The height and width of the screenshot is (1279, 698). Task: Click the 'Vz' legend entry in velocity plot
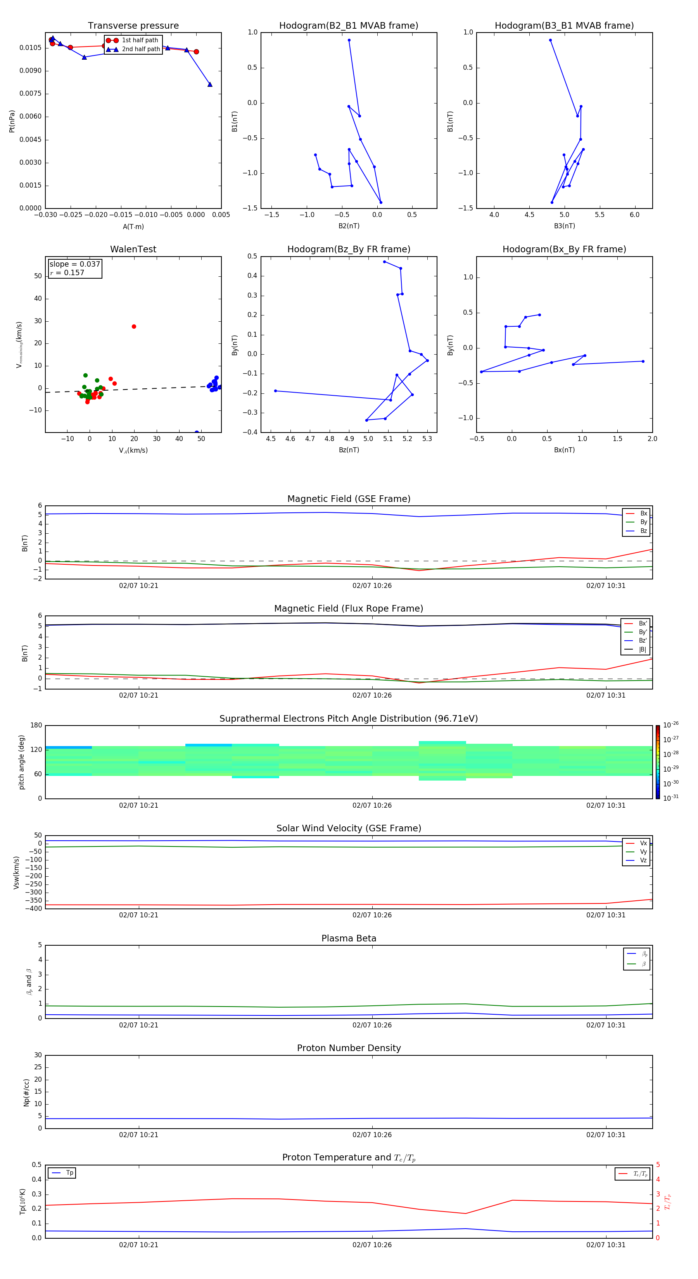point(636,860)
